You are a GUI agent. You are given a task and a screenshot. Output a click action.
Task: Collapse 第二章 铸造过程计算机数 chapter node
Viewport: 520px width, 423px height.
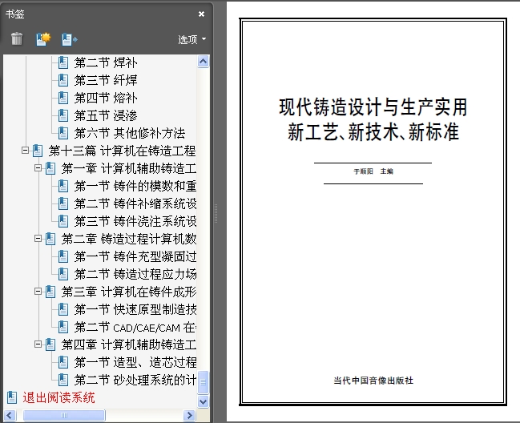coord(38,239)
